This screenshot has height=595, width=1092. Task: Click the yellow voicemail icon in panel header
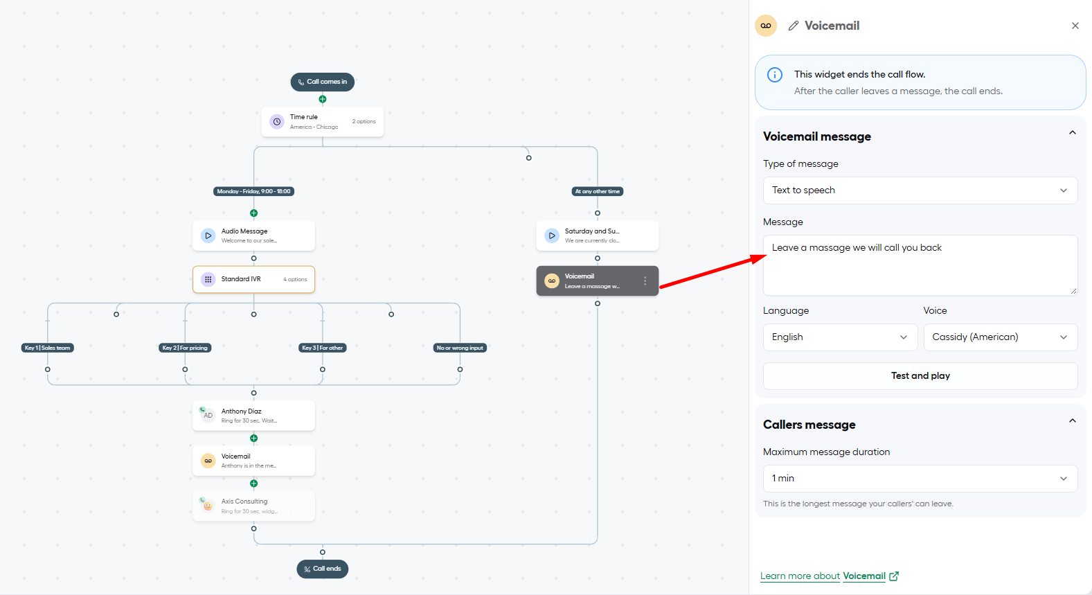(x=766, y=26)
